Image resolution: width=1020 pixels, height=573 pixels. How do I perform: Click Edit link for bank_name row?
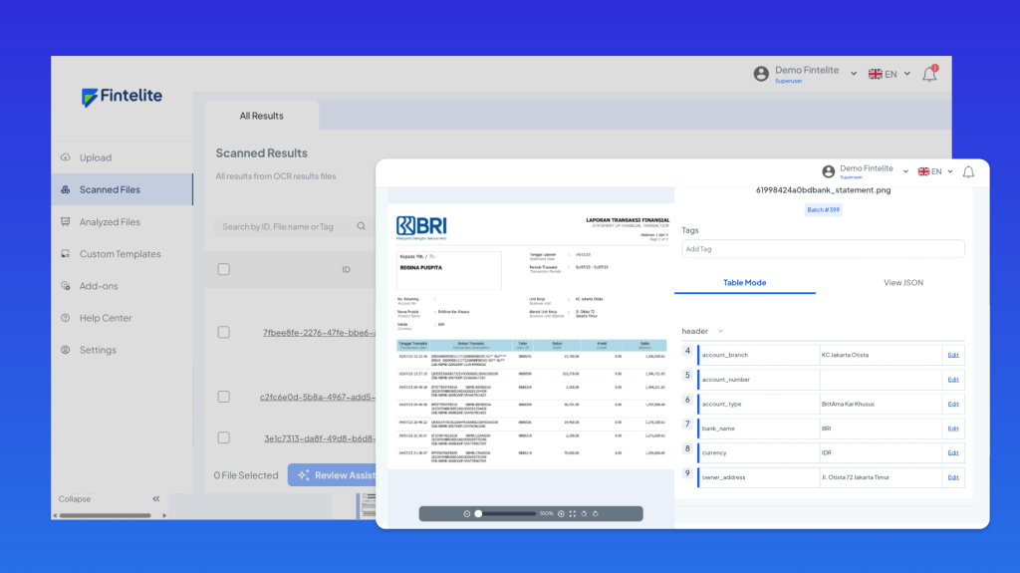953,428
